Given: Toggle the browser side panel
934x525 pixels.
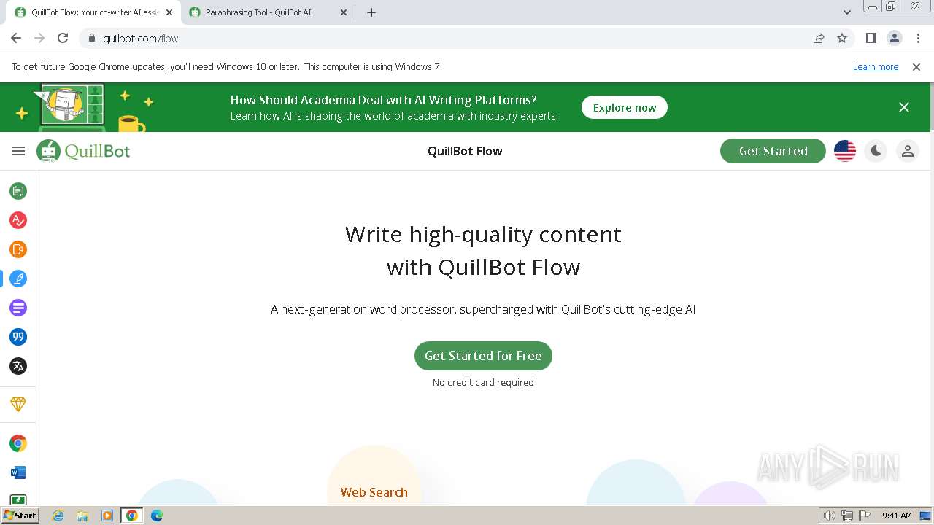Looking at the screenshot, I should pos(871,39).
